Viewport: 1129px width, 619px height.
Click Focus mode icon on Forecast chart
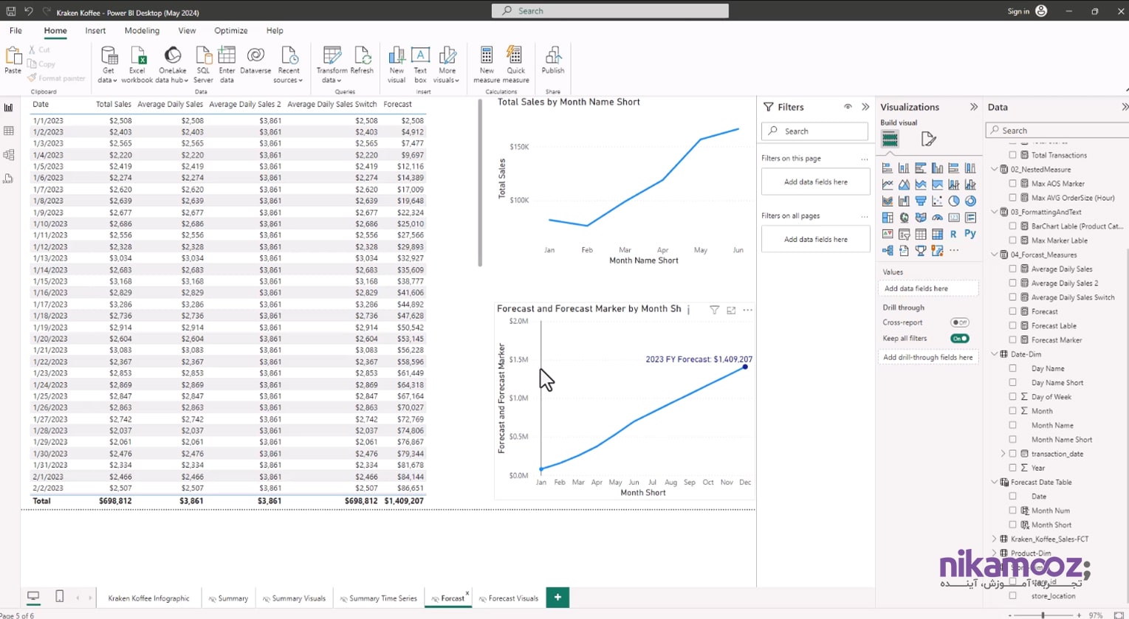pyautogui.click(x=731, y=311)
